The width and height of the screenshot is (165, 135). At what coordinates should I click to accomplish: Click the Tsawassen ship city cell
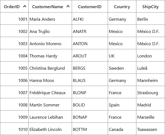tap(151, 129)
